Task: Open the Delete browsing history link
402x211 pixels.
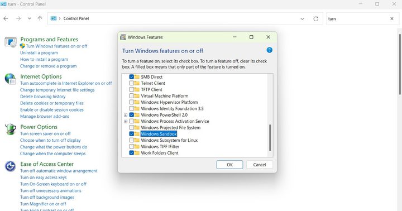Action: tap(43, 97)
